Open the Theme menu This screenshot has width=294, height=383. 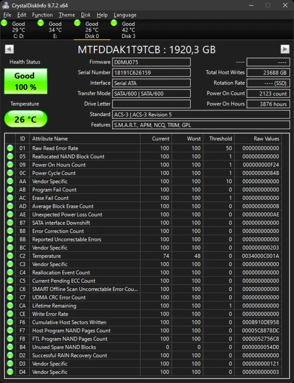(67, 15)
